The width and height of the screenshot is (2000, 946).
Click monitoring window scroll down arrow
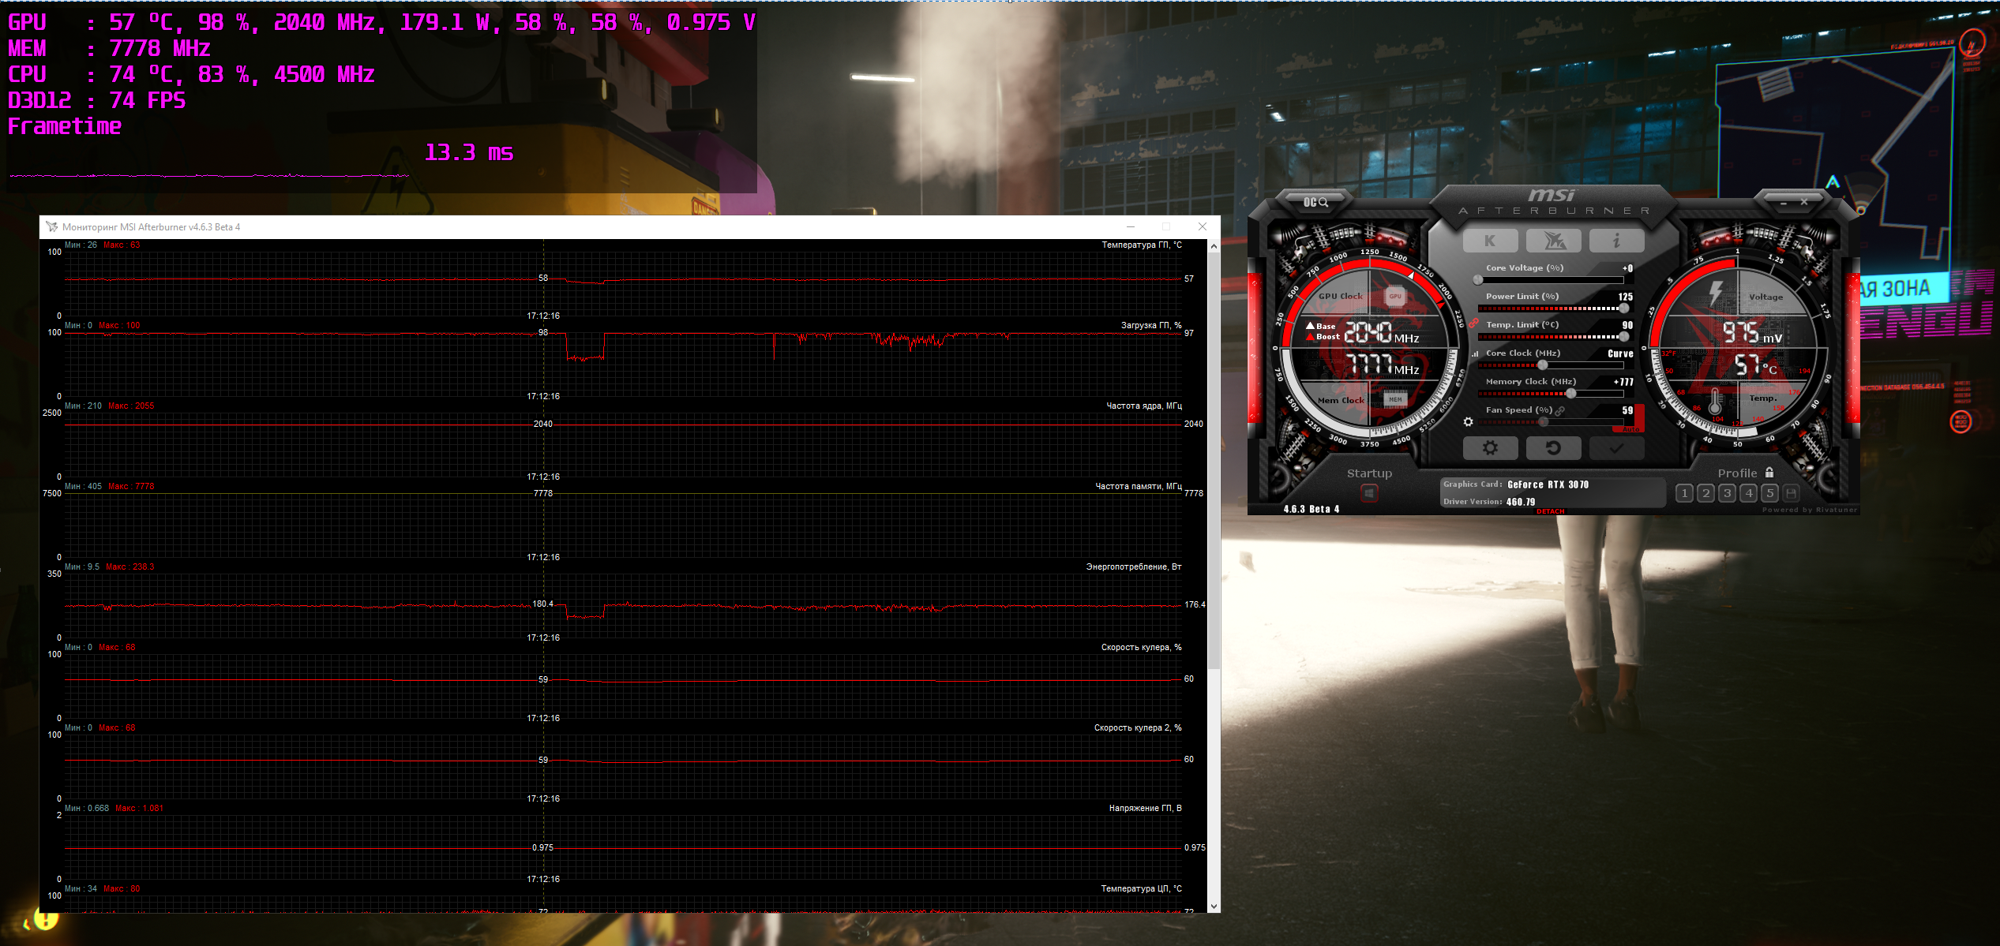tap(1214, 907)
